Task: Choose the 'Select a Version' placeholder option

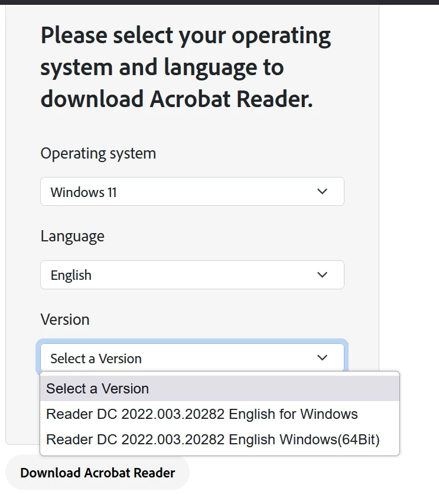Action: point(220,389)
